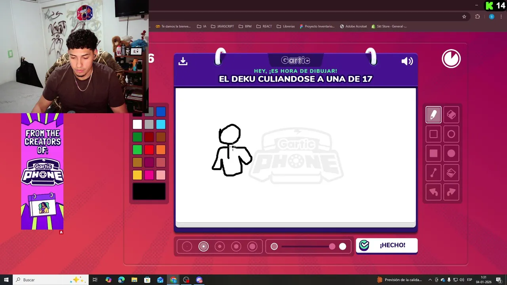Image resolution: width=507 pixels, height=285 pixels.
Task: Mute the game sound speaker icon
Action: point(407,61)
